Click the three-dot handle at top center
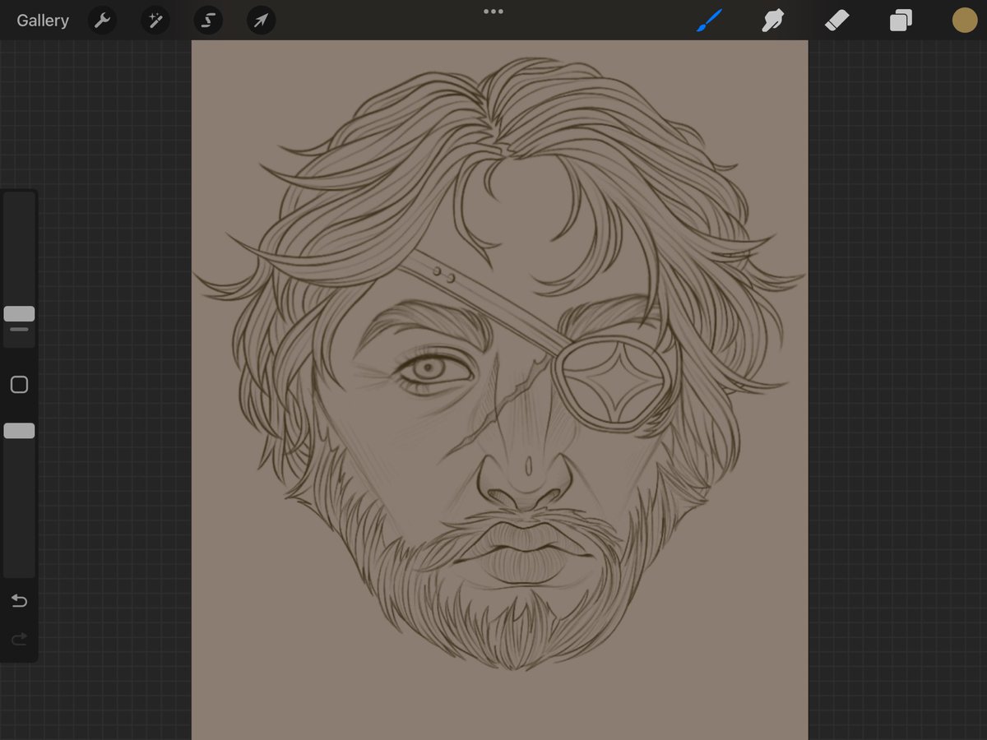Image resolution: width=987 pixels, height=740 pixels. (x=493, y=12)
